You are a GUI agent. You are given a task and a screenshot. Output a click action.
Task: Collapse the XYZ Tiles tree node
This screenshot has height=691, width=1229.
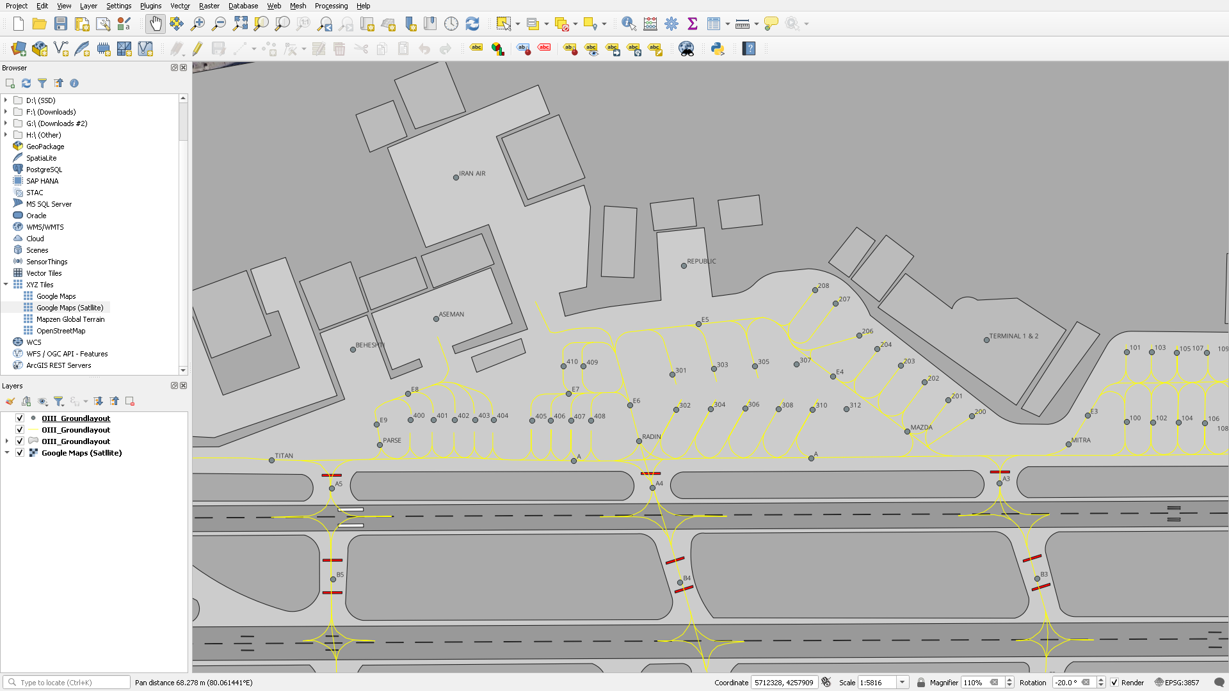[x=6, y=285]
